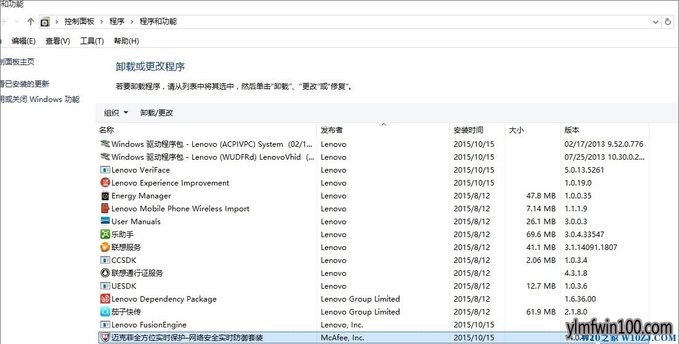Click the McAfee 迈克菲 shield icon
This screenshot has width=679, height=344.
tap(105, 337)
